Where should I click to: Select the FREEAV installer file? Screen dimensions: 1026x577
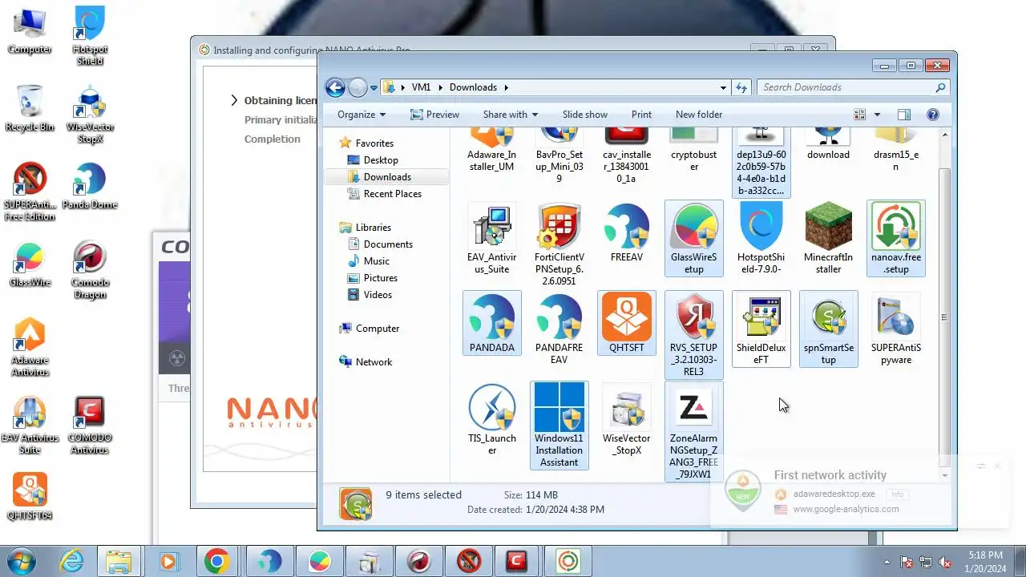tap(627, 232)
